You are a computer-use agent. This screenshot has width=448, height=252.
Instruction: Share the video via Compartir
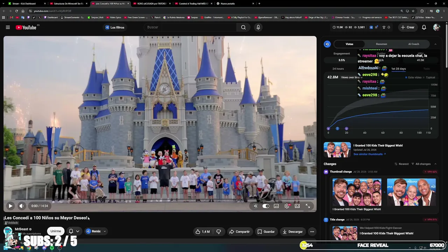(x=239, y=232)
